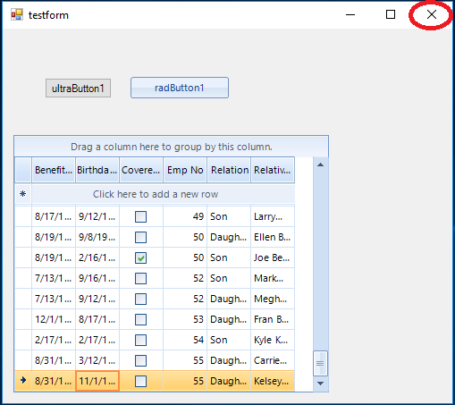Click the ultraButton1 button
455x405 pixels.
click(78, 89)
